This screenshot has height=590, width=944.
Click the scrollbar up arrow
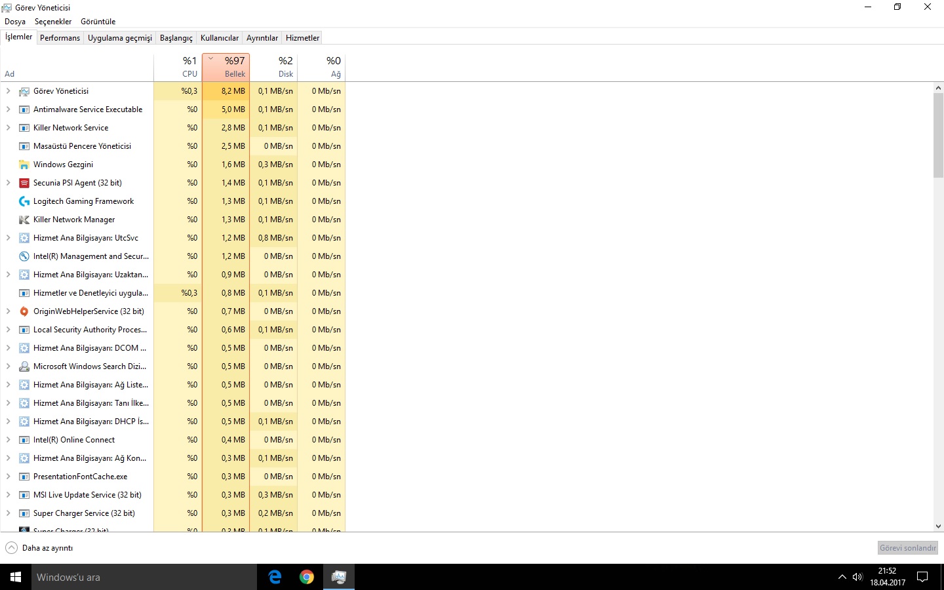tap(938, 88)
